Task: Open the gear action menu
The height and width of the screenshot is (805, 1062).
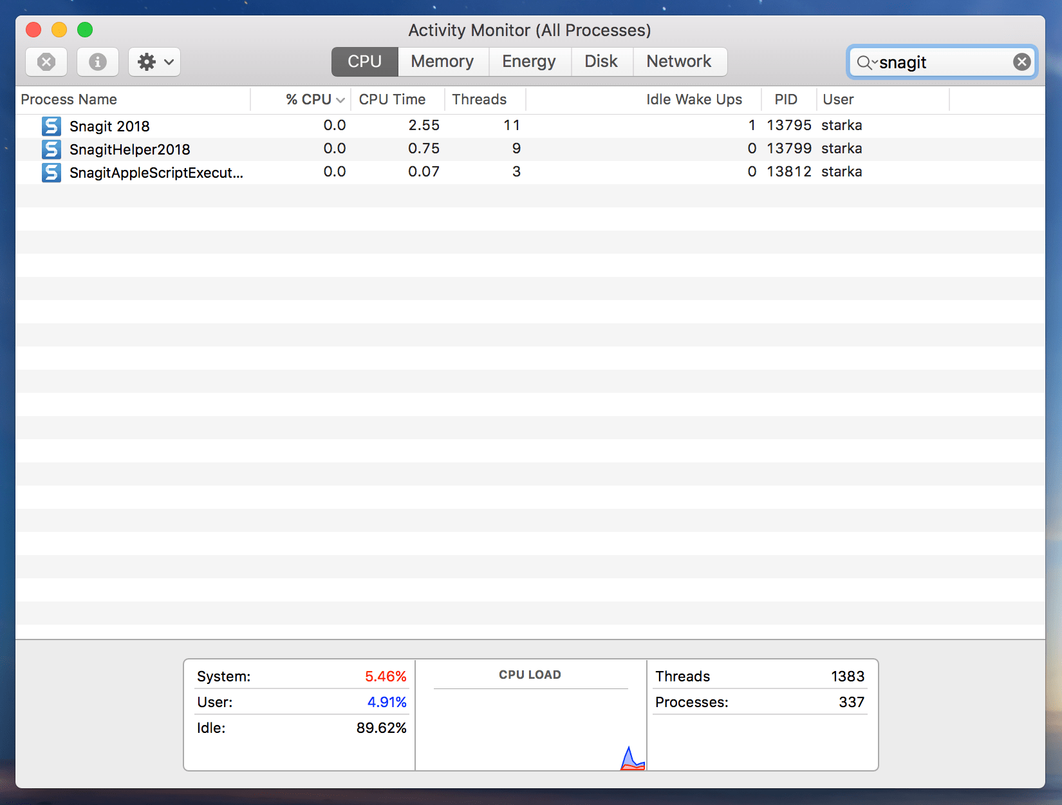Action: [x=154, y=62]
